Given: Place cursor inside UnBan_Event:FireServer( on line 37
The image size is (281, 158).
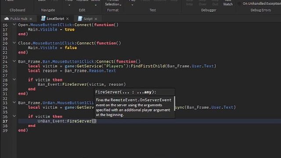Looking at the screenshot, I should tap(94, 121).
